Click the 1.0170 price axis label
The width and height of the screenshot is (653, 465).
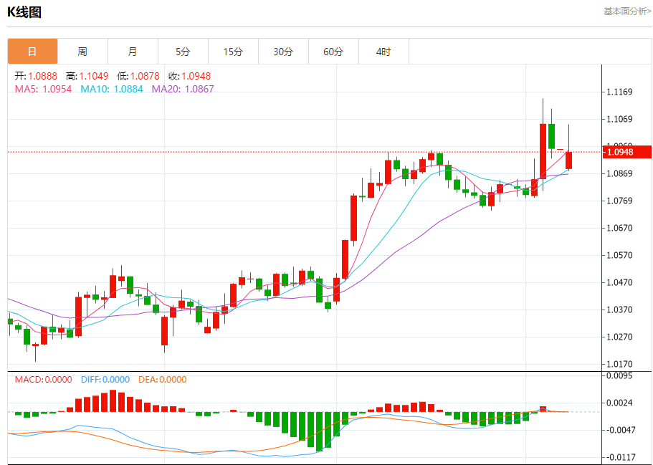tap(620, 364)
